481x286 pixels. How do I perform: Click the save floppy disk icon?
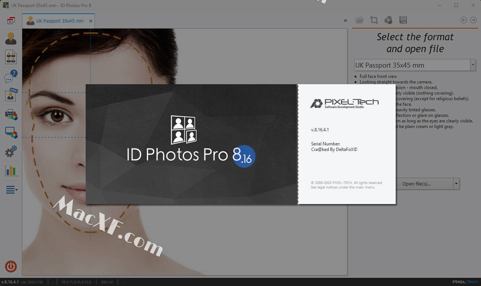click(403, 20)
